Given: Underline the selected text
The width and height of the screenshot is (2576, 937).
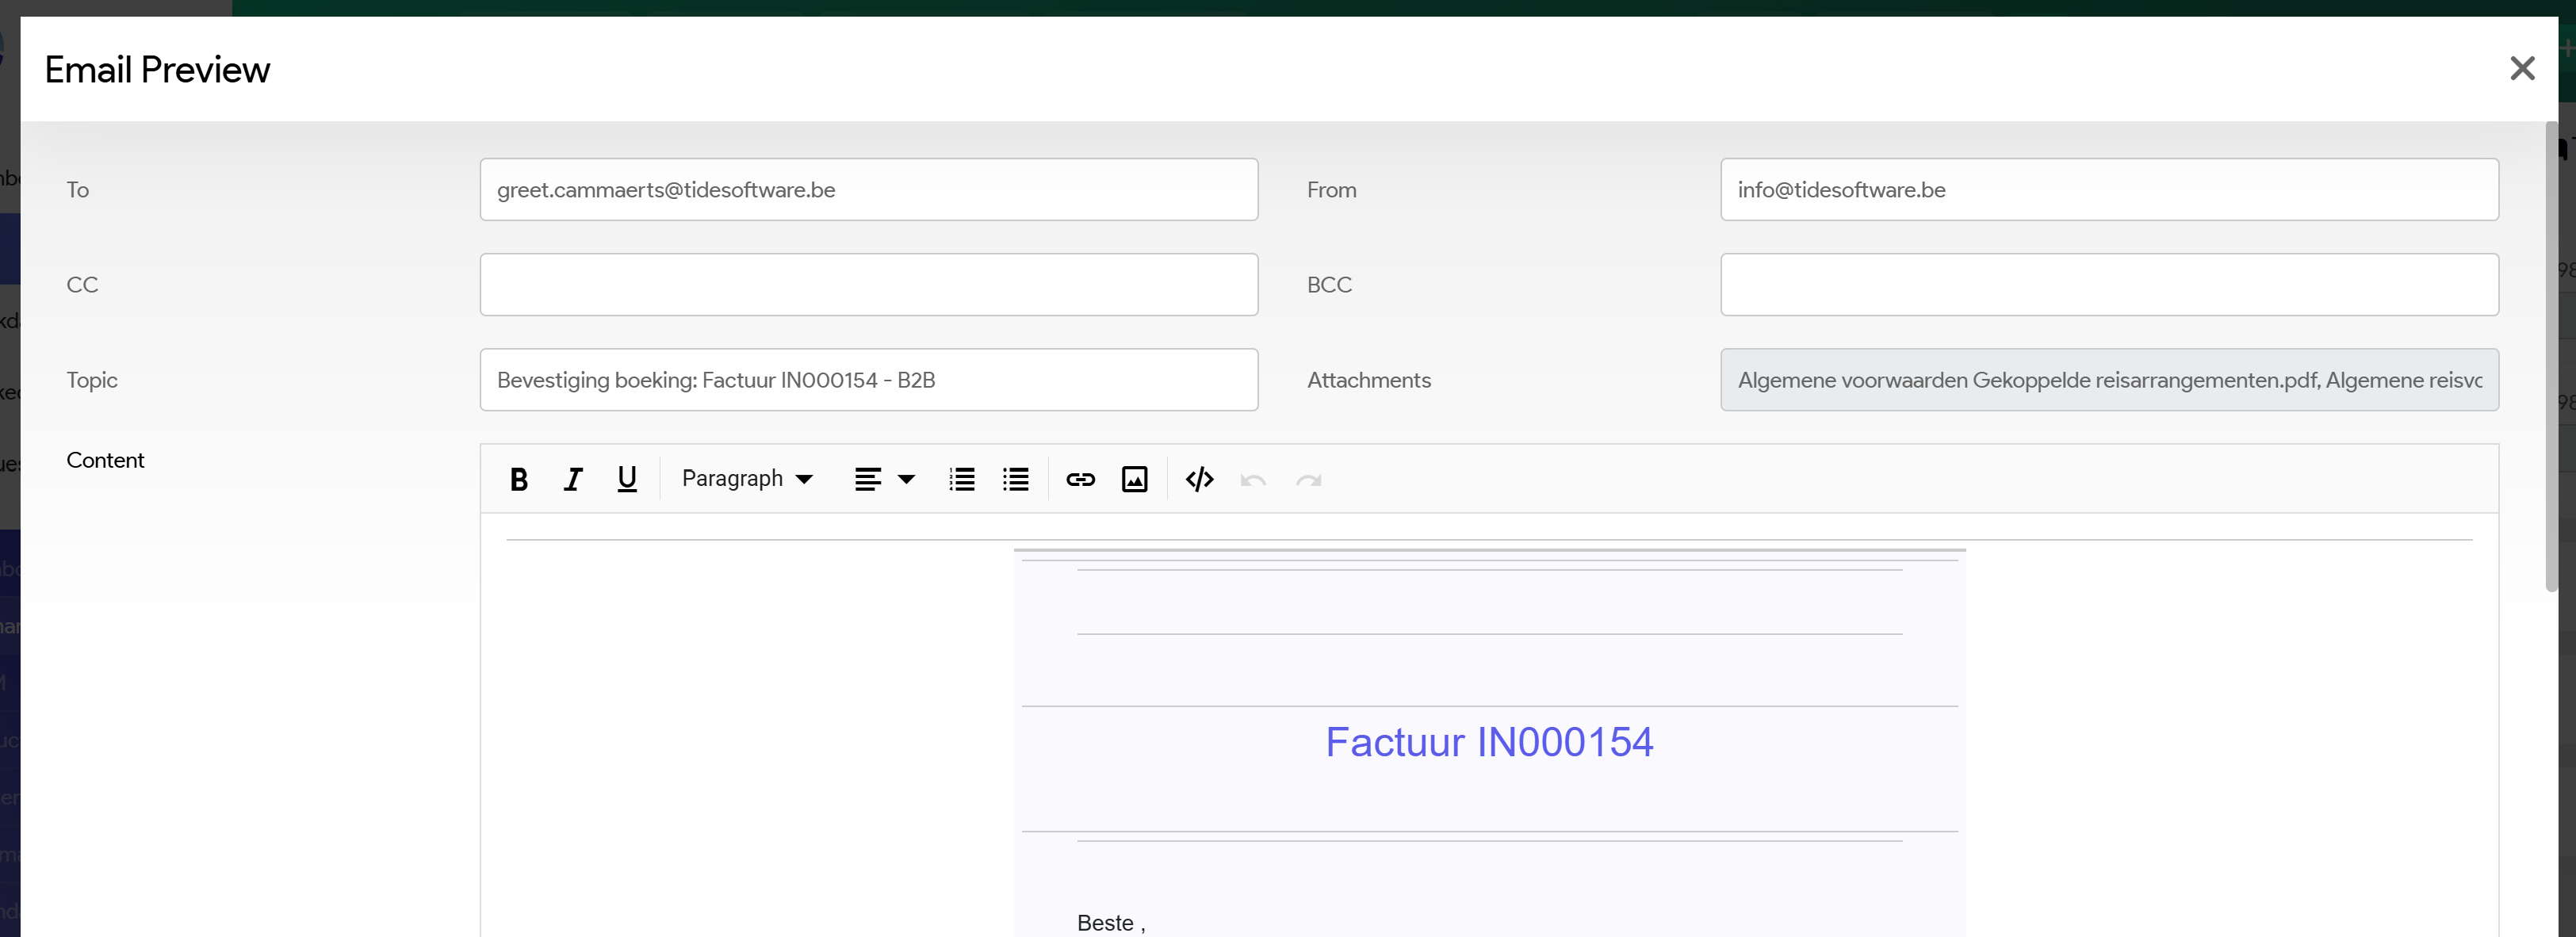Looking at the screenshot, I should 627,480.
